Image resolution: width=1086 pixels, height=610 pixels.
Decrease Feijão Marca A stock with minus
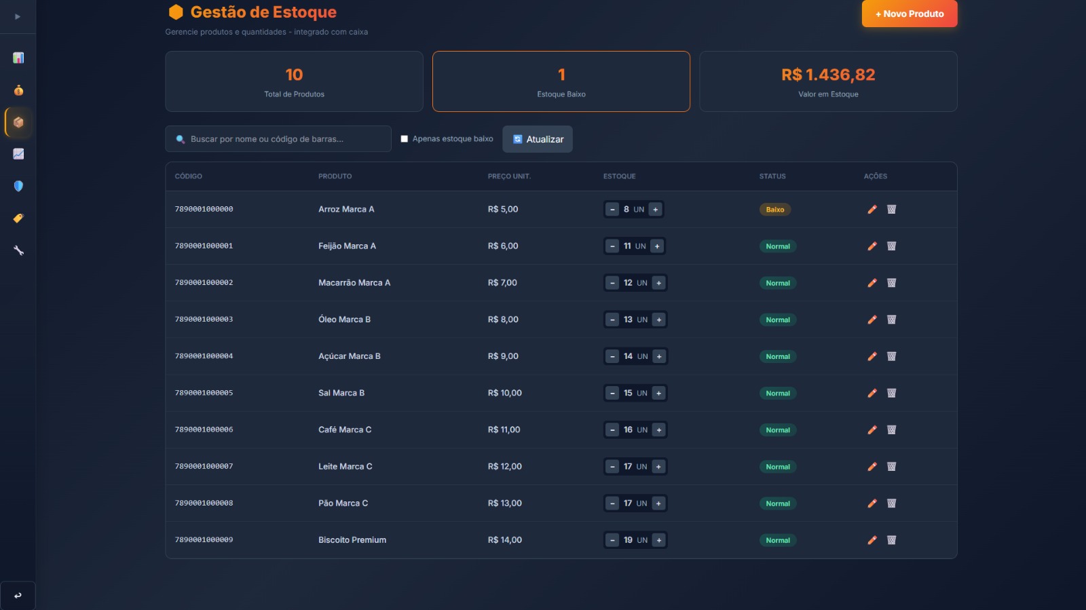pos(612,246)
